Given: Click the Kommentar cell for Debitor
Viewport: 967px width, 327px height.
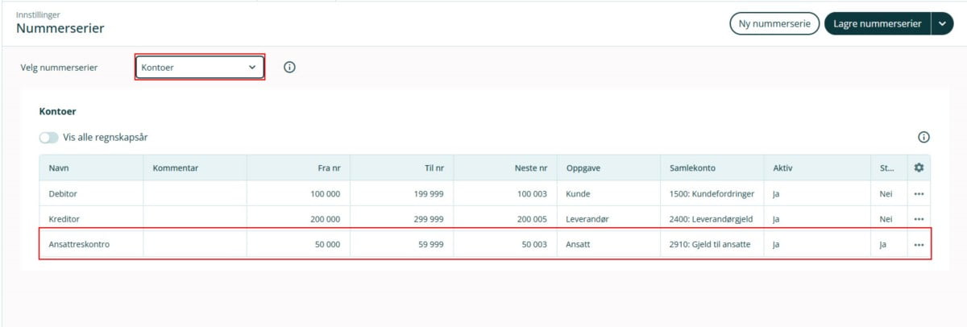Looking at the screenshot, I should click(x=194, y=194).
